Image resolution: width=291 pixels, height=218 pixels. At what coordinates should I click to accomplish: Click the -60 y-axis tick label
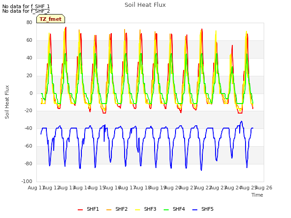pyautogui.click(x=28, y=146)
